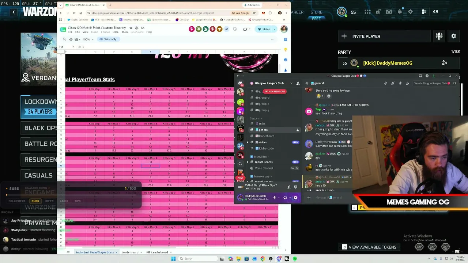Image resolution: width=468 pixels, height=263 pixels.
Task: Click the Windows taskbar Search box
Action: coord(197,259)
